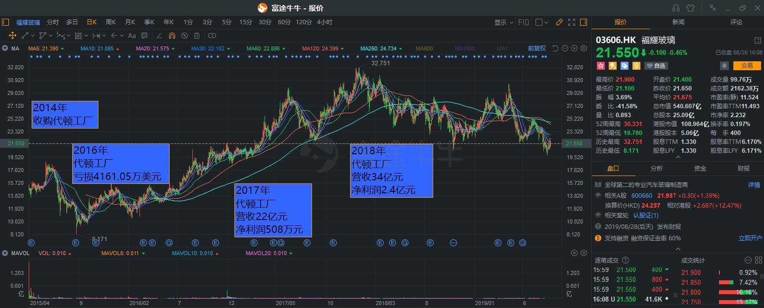Click the 2017年 annotation box on chart

click(273, 210)
